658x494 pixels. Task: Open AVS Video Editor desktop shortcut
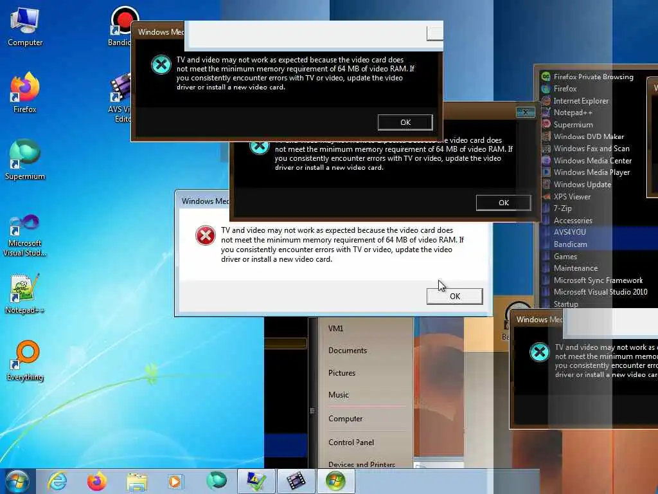(120, 98)
